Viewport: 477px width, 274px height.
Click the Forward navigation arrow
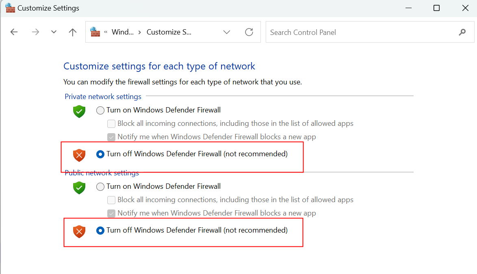35,32
